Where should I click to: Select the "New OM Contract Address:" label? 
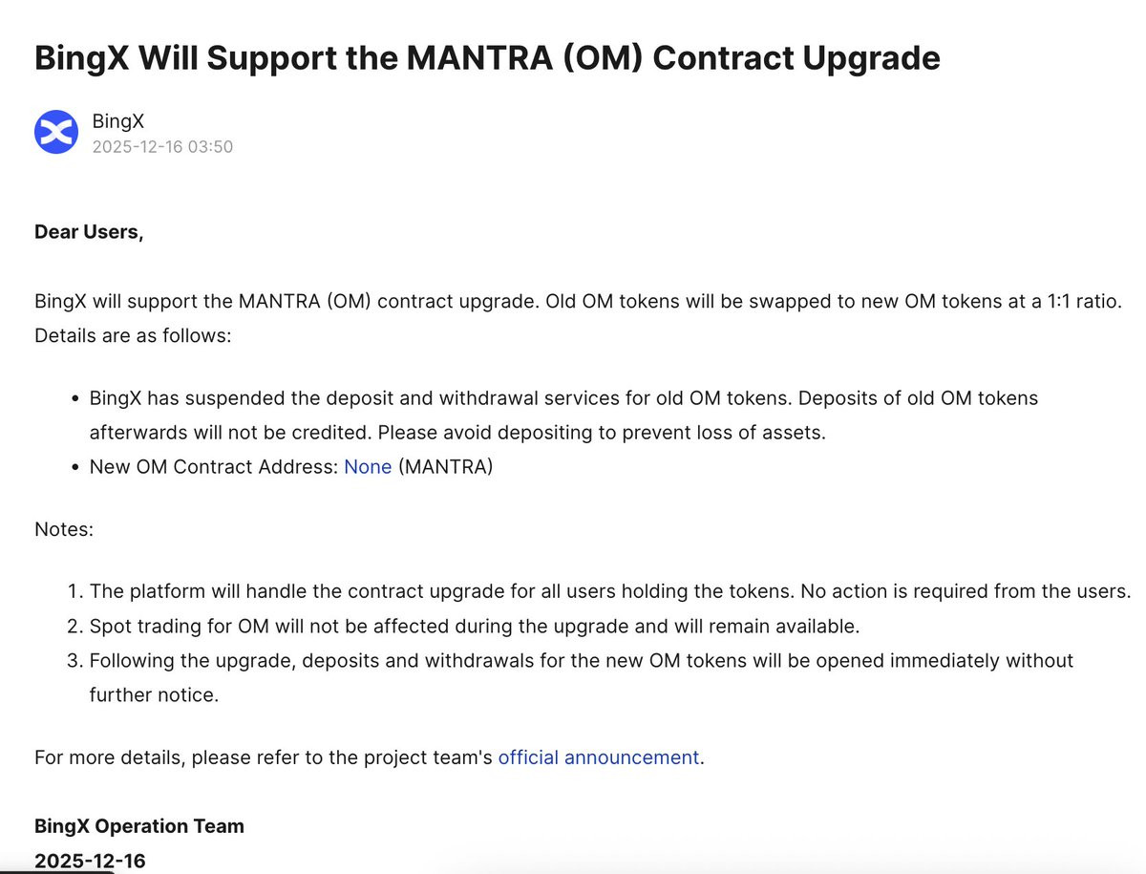[x=214, y=467]
